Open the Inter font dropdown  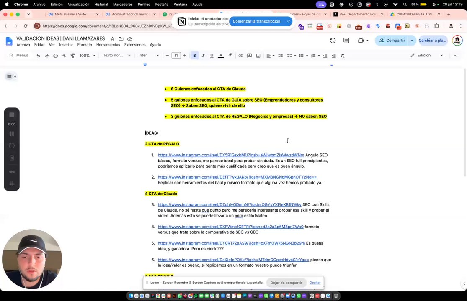coord(148,56)
